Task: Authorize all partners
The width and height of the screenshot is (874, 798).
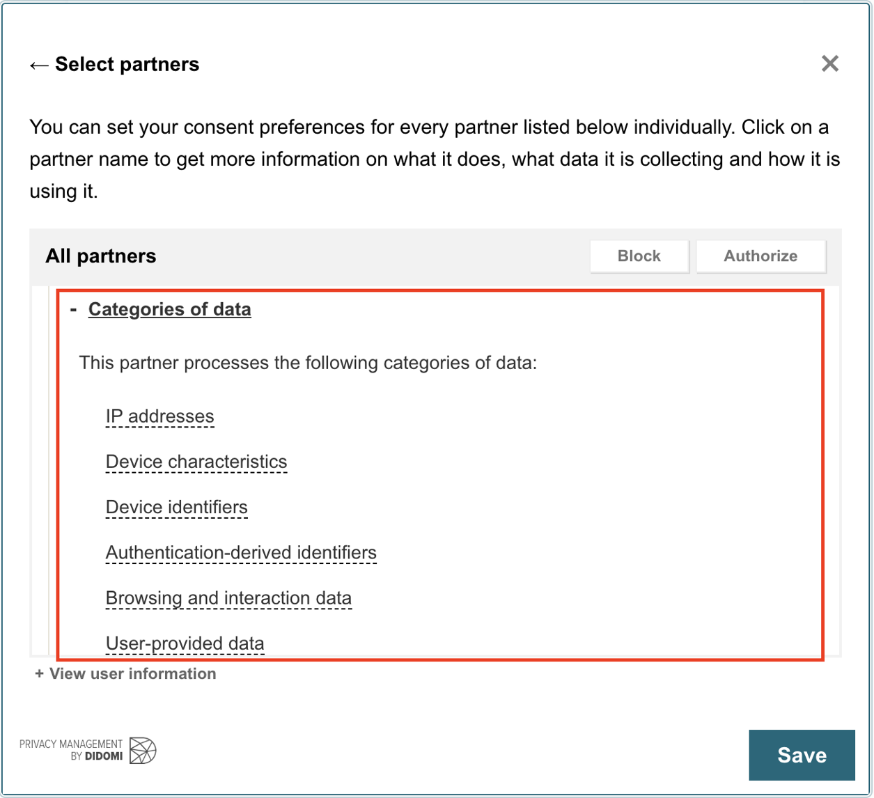Action: point(760,256)
